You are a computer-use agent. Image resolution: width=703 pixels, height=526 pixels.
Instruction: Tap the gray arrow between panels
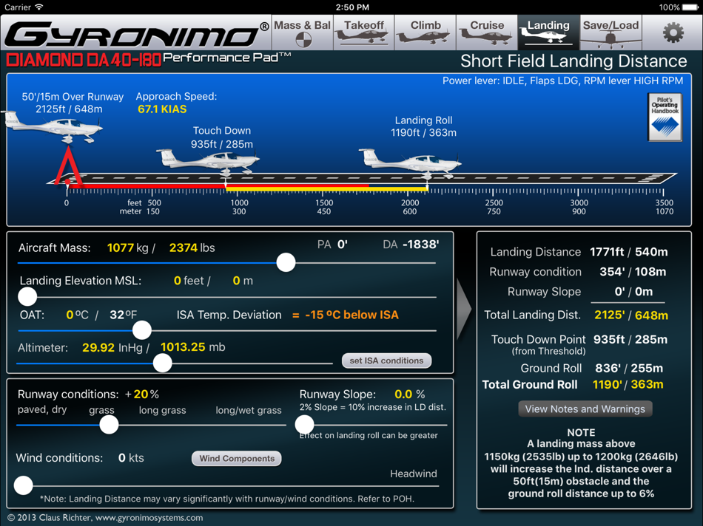[464, 309]
